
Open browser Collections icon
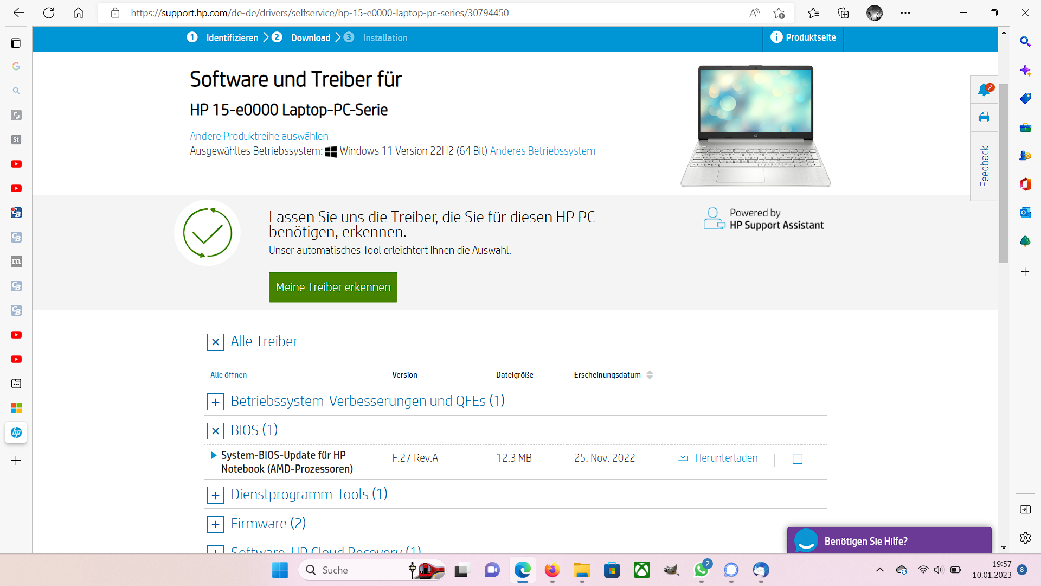pyautogui.click(x=843, y=13)
